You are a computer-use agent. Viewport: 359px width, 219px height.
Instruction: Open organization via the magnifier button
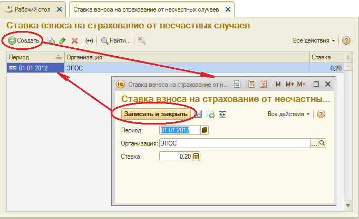coord(322,143)
